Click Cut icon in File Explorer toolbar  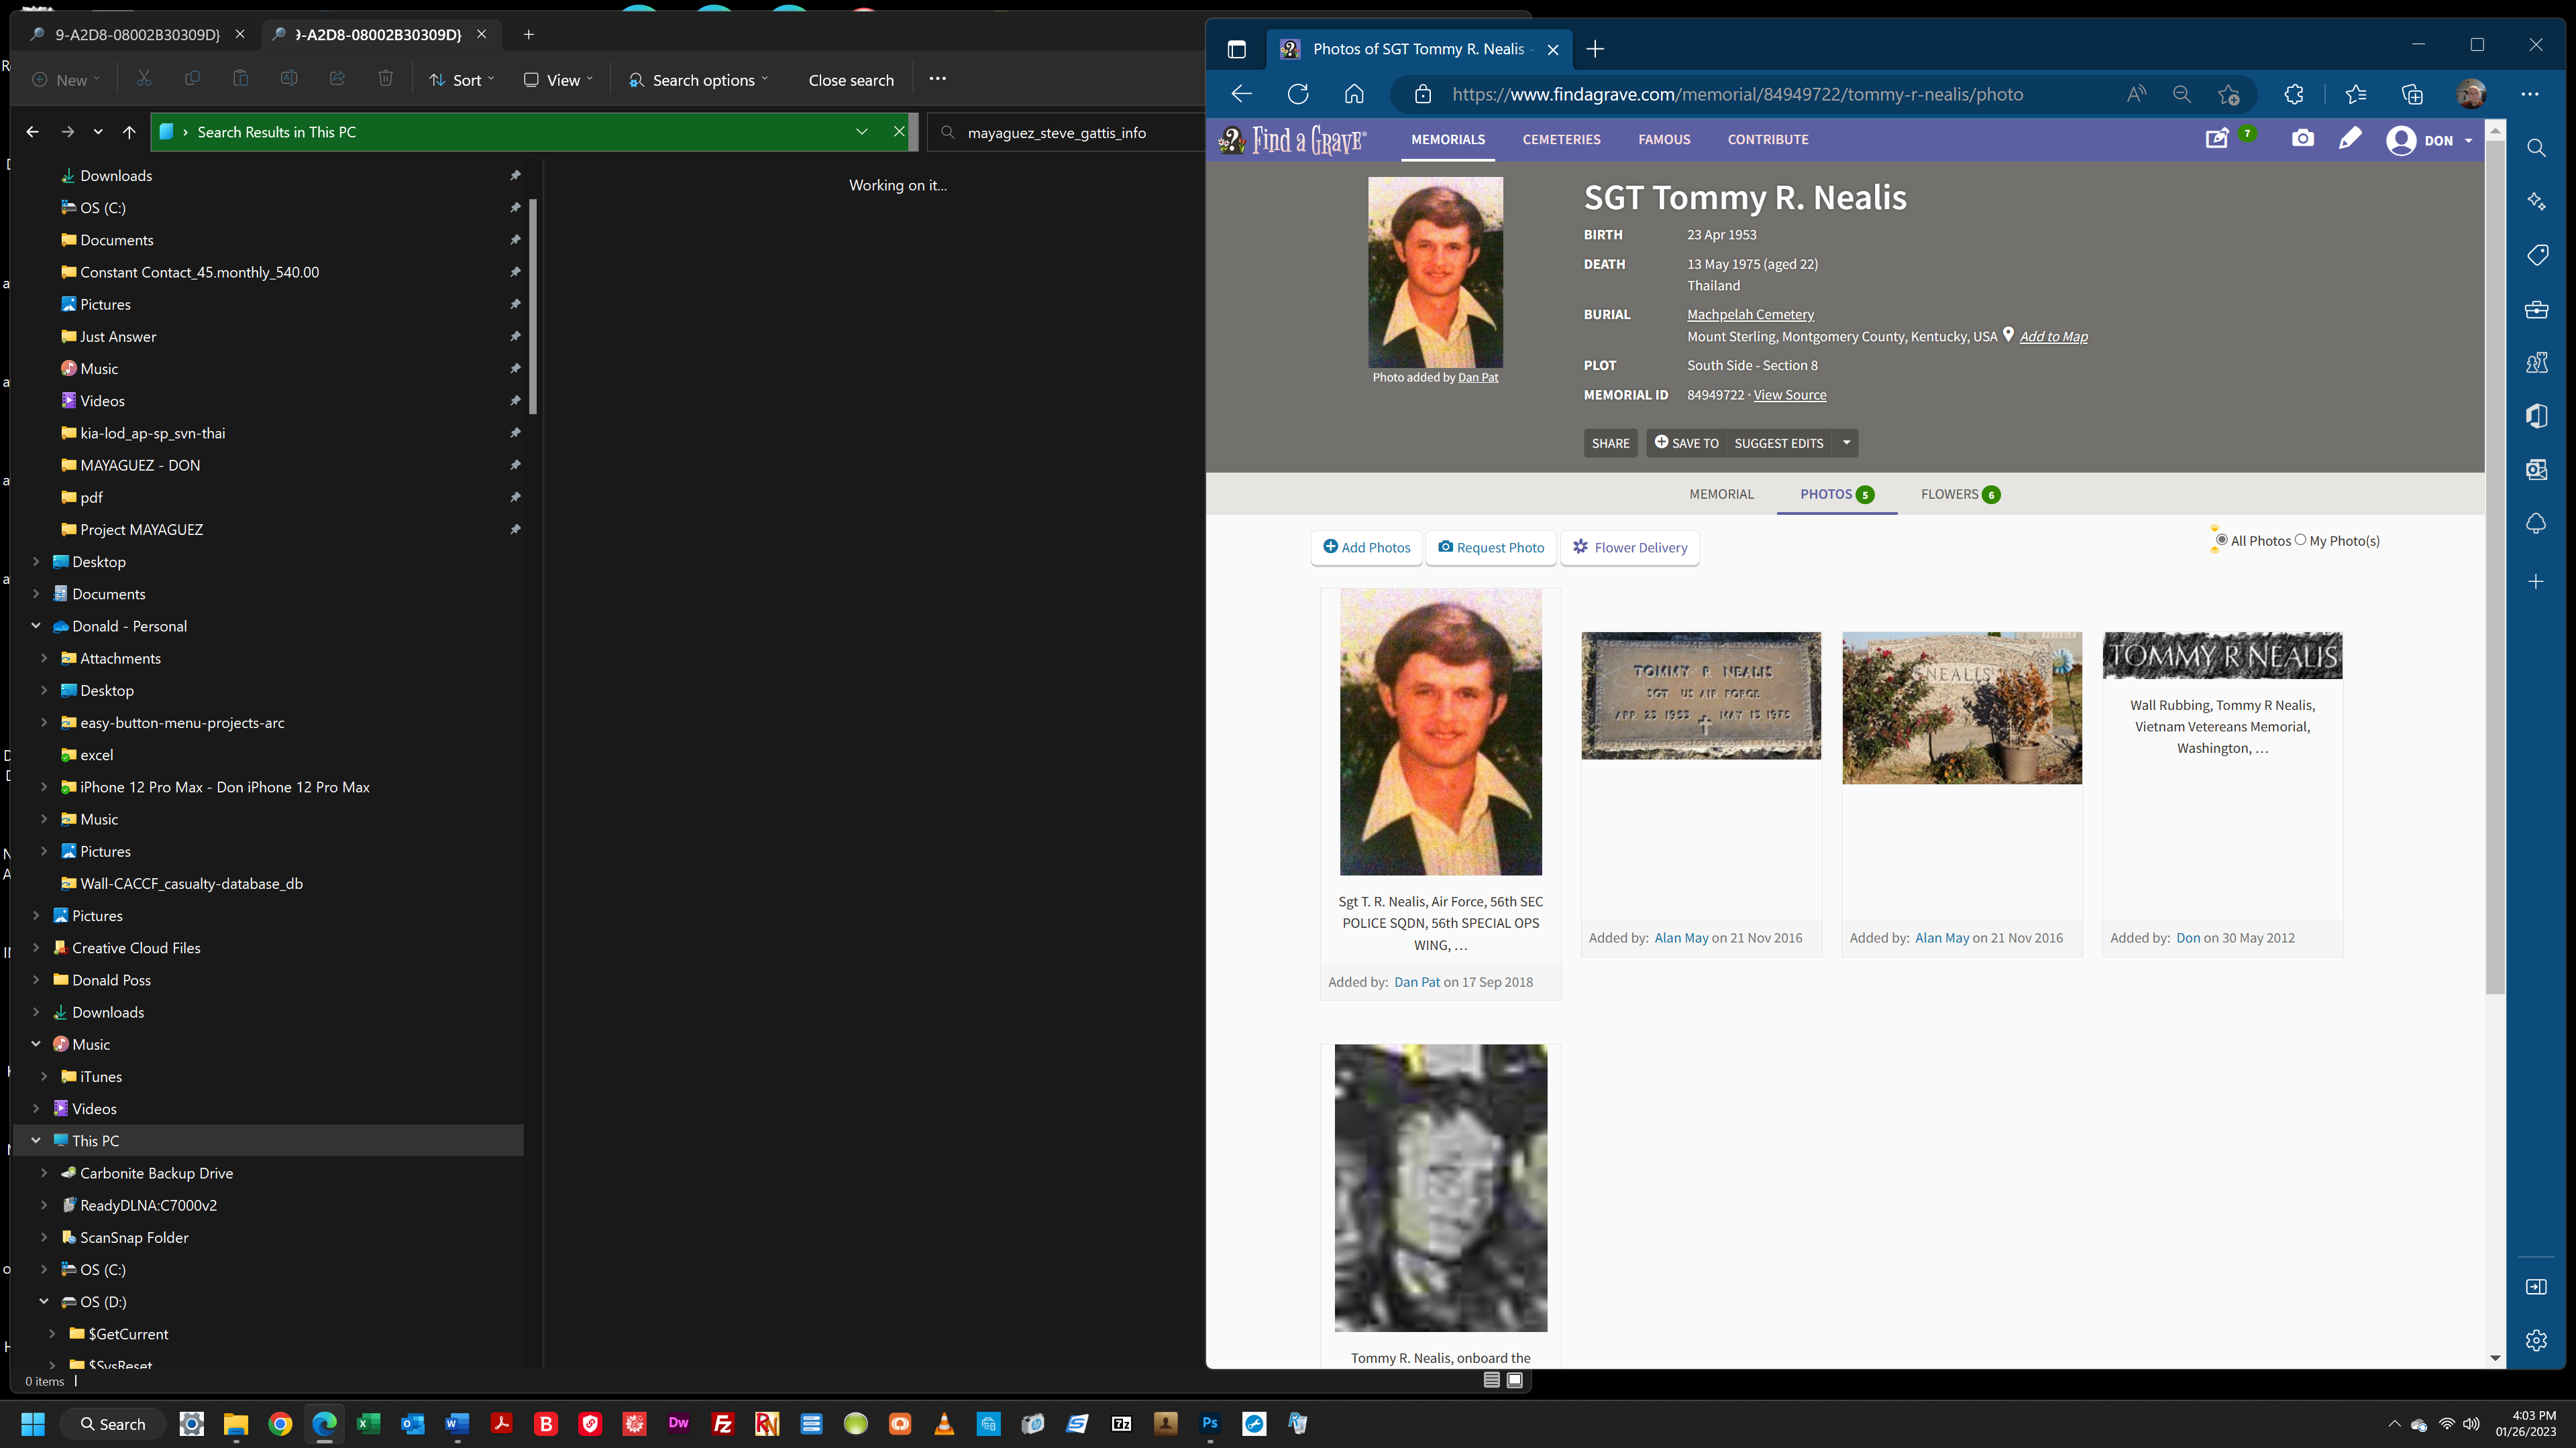click(144, 79)
